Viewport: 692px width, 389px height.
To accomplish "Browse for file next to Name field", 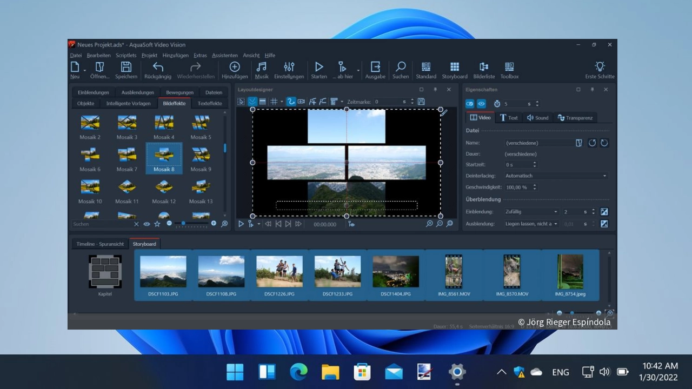I will 579,143.
